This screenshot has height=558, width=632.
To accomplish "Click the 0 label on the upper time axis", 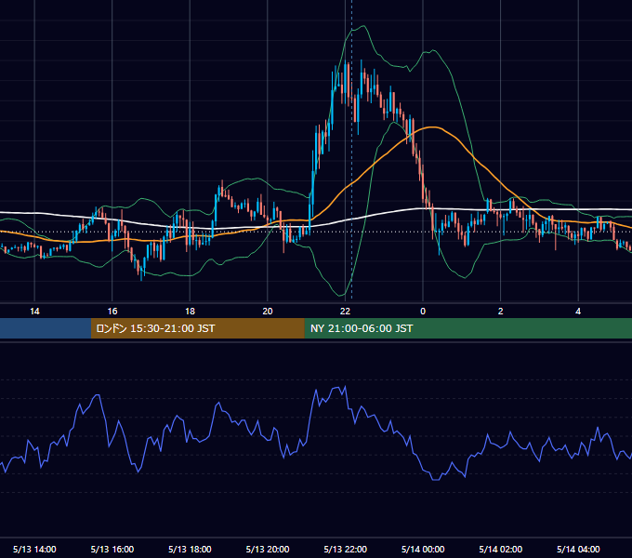I will point(423,312).
